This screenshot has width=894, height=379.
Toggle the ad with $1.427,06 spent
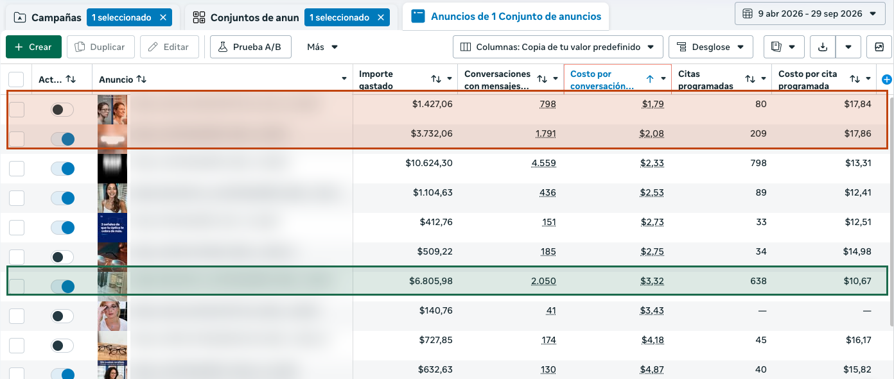point(63,110)
